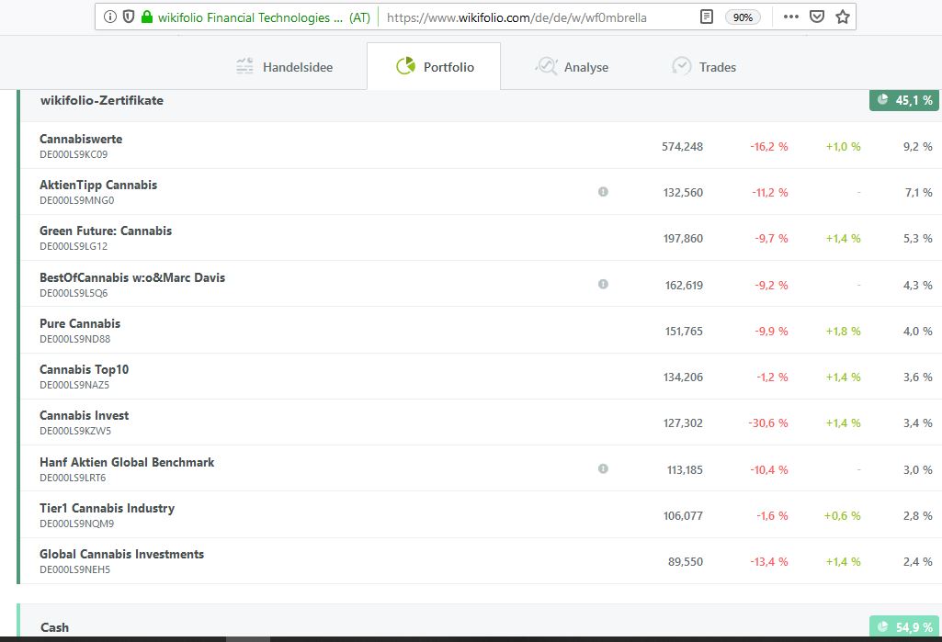Viewport: 942px width, 642px height.
Task: Click info icon on Hanf Aktien Global Benchmark row
Action: (x=603, y=468)
